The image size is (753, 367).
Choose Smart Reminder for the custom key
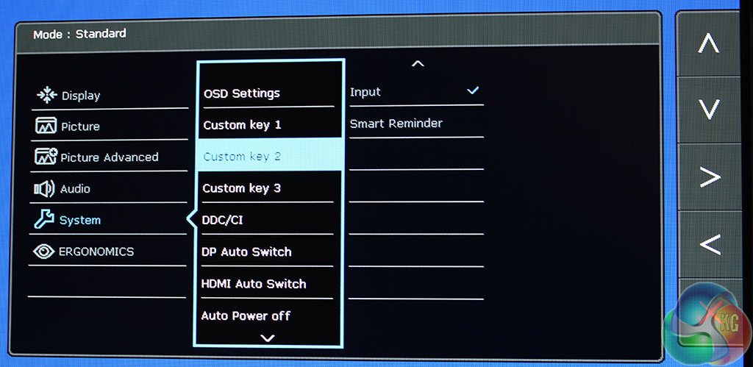(416, 124)
